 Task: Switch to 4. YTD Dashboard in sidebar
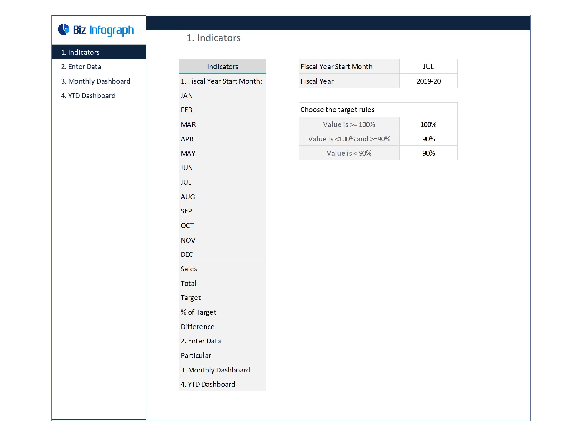point(99,96)
